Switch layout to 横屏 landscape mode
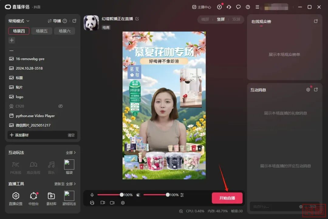 [x=205, y=19]
